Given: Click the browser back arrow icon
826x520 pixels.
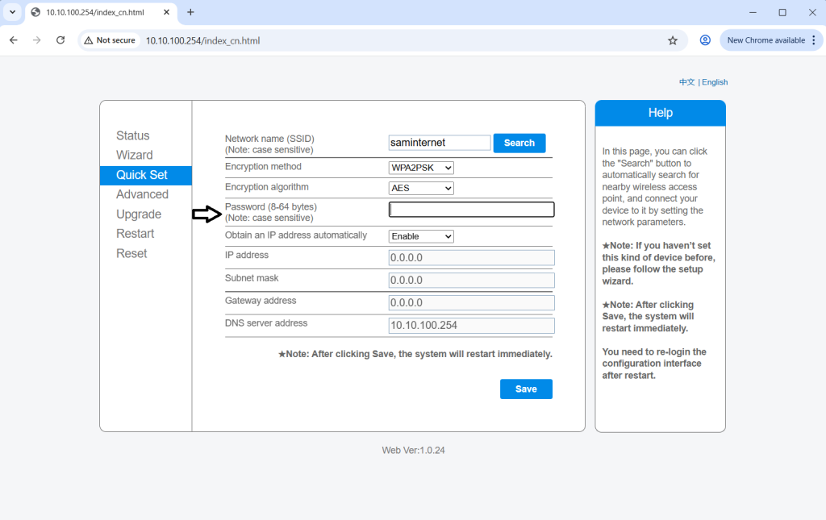Looking at the screenshot, I should click(x=14, y=40).
